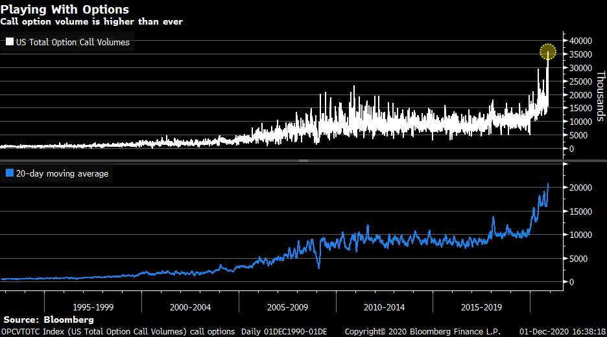Viewport: 607px width, 337px height.
Task: Click the Source: Bloomberg text
Action: pos(49,320)
